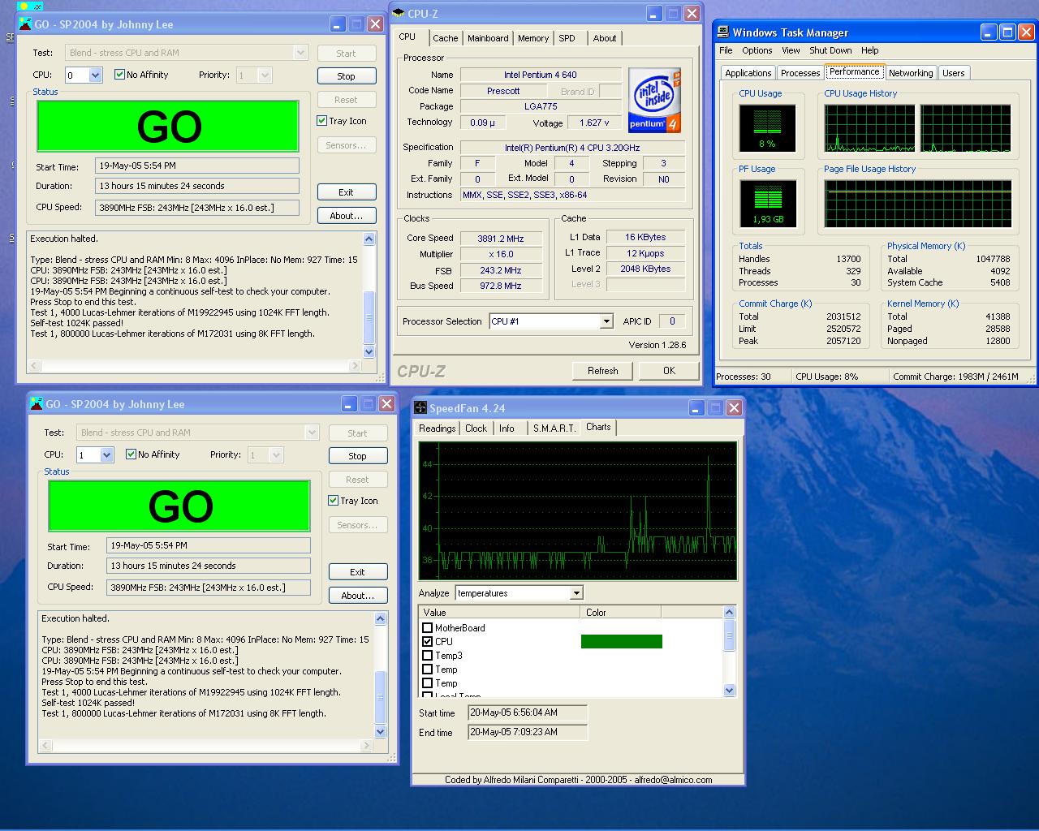Open the S.M.A.R.T. tab in SpeedFan
1039x831 pixels.
tap(554, 428)
